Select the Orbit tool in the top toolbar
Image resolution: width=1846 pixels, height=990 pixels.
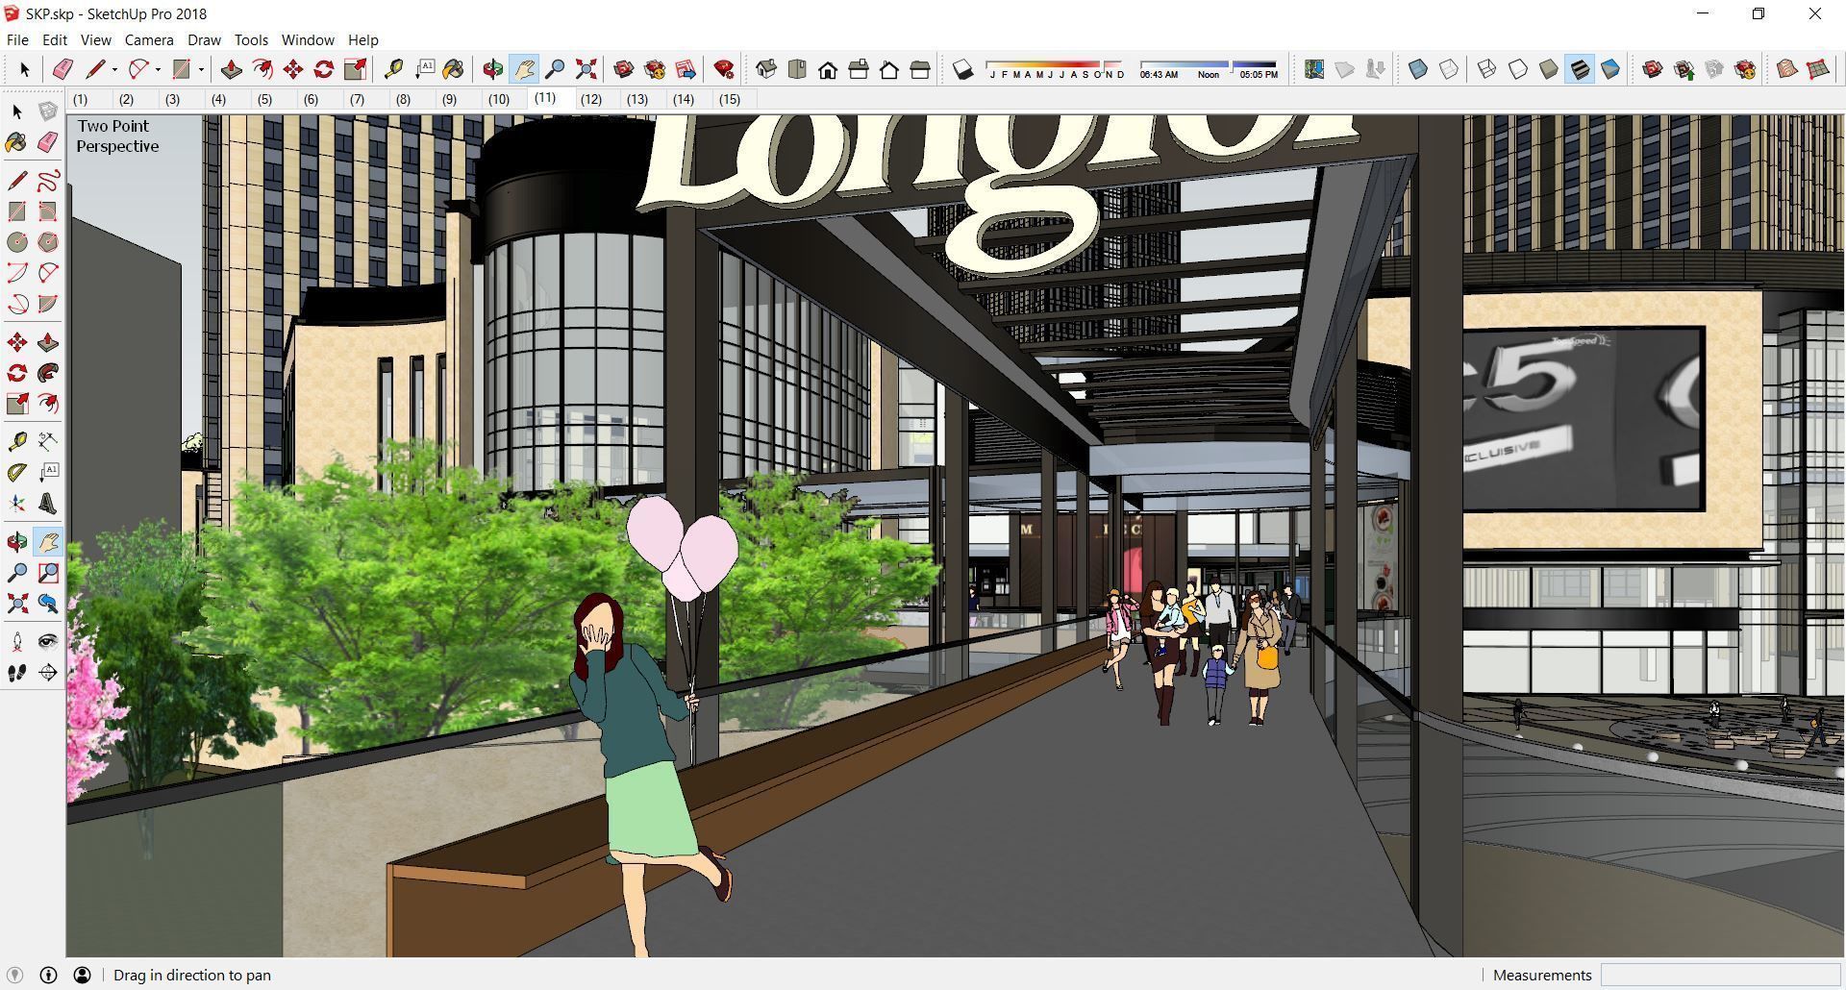pyautogui.click(x=493, y=69)
